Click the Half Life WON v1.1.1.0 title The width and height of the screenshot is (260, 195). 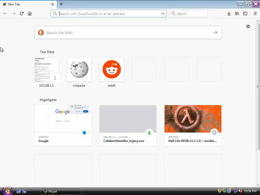coord(192,141)
